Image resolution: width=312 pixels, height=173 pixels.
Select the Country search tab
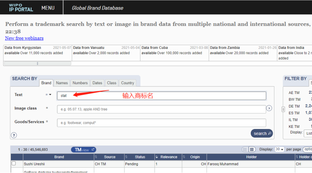128,83
